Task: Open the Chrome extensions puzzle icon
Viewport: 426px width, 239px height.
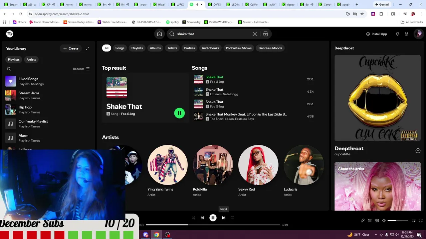Action: (x=381, y=14)
